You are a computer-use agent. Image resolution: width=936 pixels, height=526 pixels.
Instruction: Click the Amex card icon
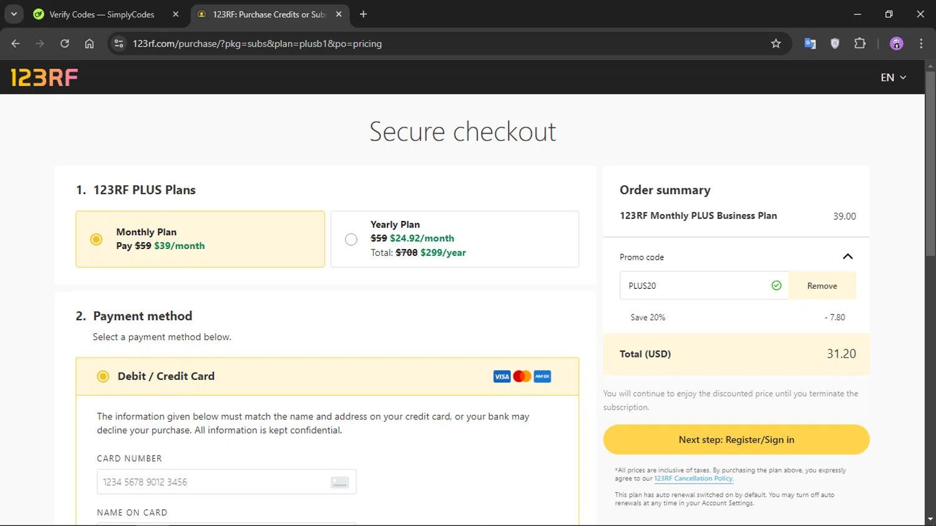tap(542, 376)
